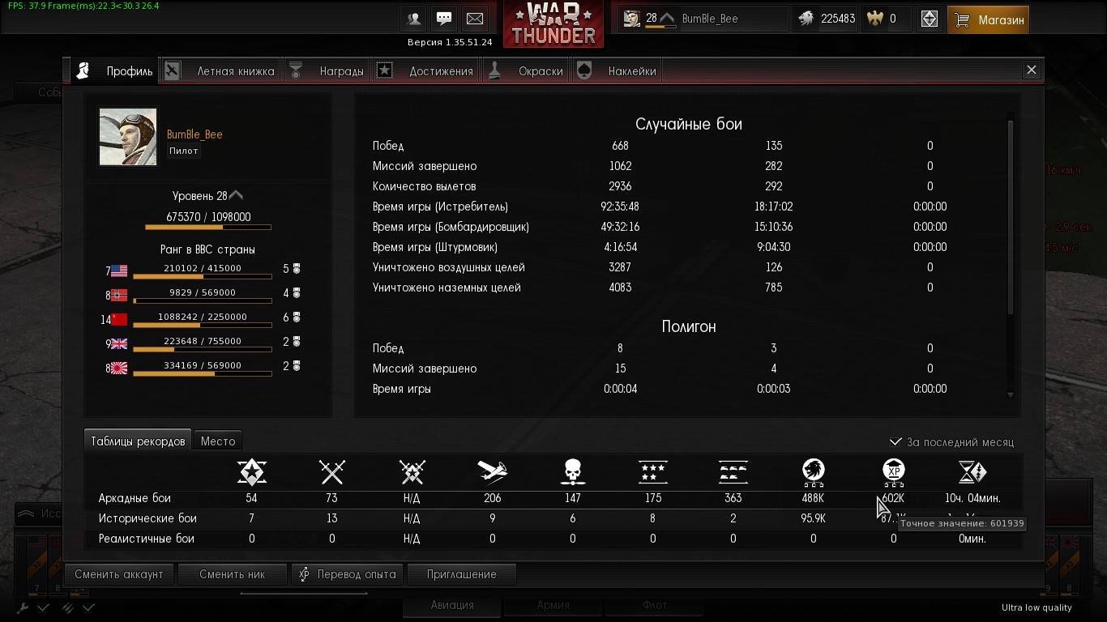
Task: Click the stats scrollbar down arrow
Action: 1011,394
